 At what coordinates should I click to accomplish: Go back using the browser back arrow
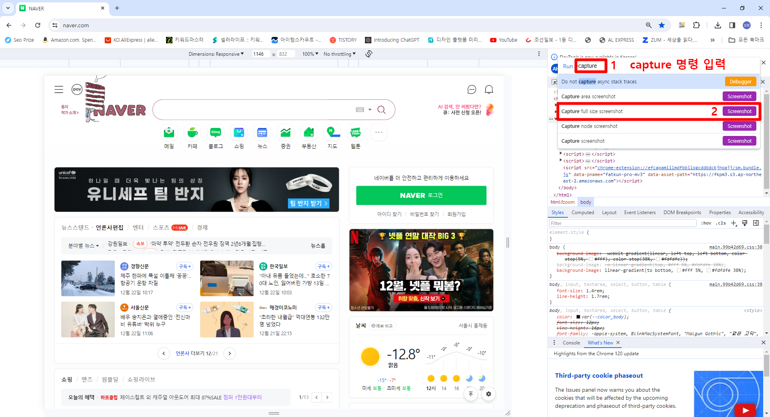[x=9, y=25]
